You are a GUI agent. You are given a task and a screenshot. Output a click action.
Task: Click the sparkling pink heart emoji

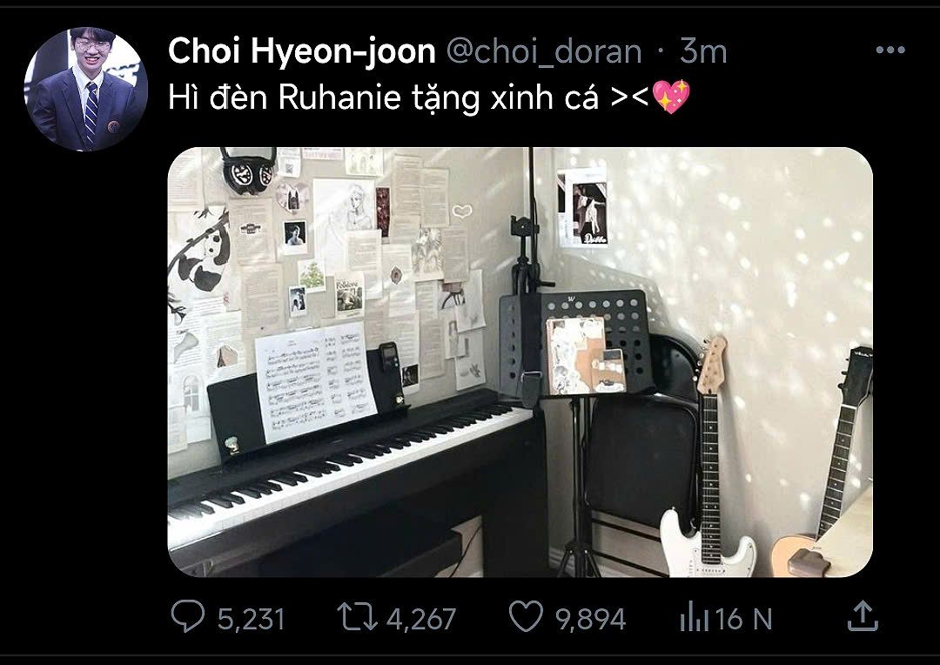point(671,97)
